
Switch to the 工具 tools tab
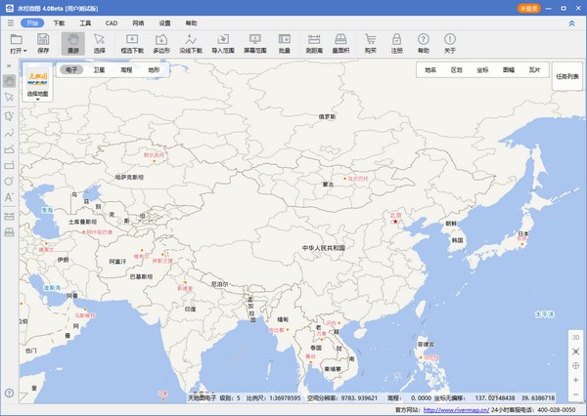(x=85, y=21)
